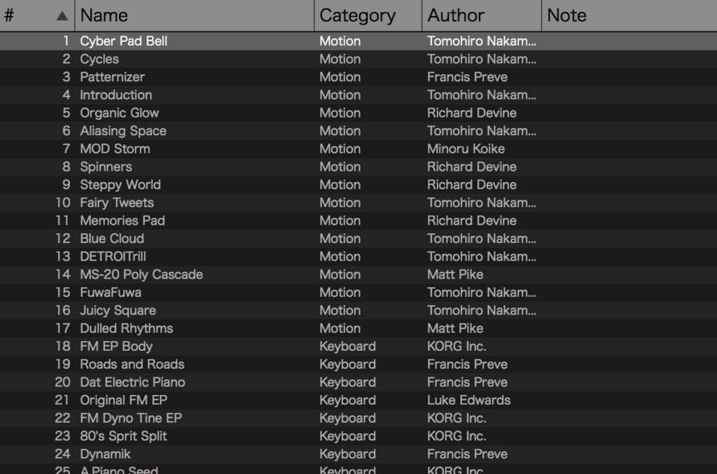Select the Dulled Rhythms program
Image resolution: width=717 pixels, height=474 pixels.
click(126, 328)
